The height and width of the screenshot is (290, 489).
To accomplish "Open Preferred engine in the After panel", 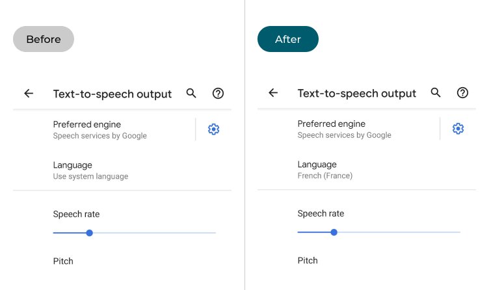I will pos(344,129).
